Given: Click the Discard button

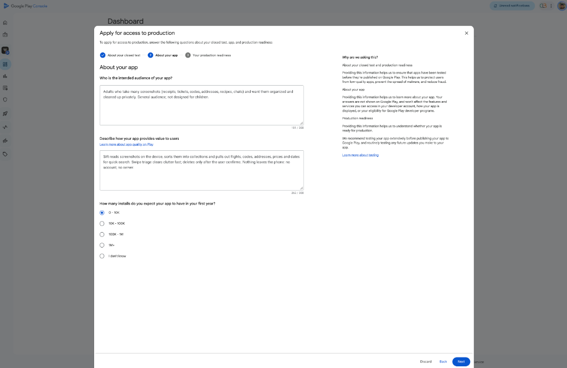Looking at the screenshot, I should (x=426, y=361).
